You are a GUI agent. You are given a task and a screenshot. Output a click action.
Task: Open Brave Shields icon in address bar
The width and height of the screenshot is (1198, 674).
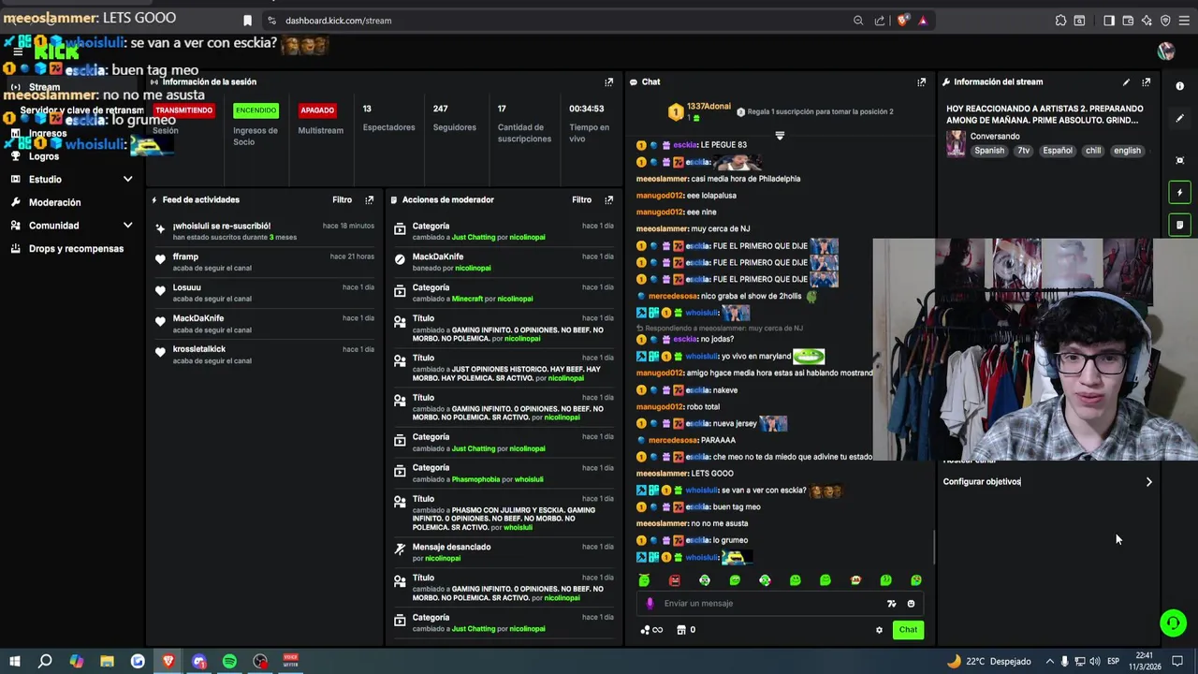pos(902,21)
